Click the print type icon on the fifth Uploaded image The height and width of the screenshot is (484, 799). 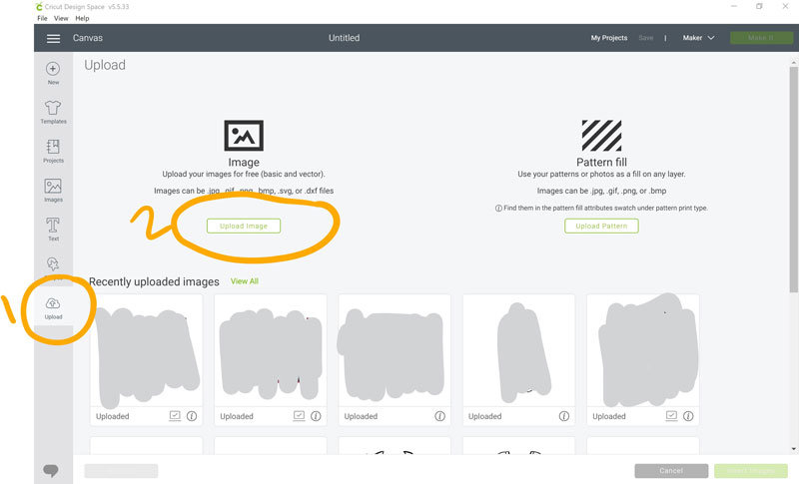click(671, 416)
